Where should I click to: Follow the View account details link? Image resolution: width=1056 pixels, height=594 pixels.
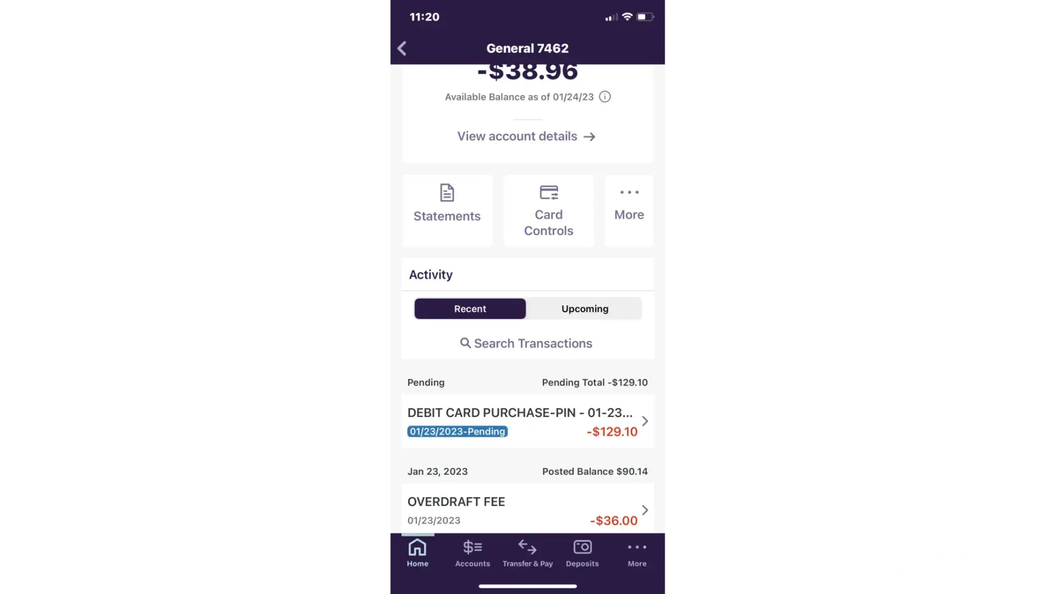[526, 137]
